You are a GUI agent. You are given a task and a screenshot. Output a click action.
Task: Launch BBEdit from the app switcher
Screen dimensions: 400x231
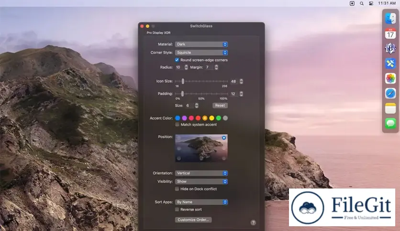point(390,48)
